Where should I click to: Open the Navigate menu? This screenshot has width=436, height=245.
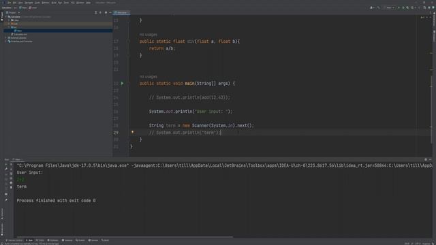point(29,3)
